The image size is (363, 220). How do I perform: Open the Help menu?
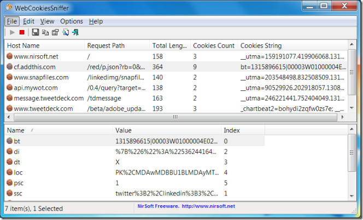pos(96,21)
